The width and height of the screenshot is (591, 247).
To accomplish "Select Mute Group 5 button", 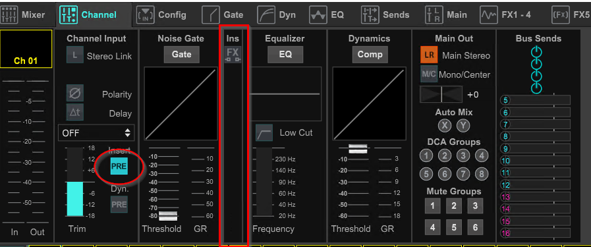I will click(454, 227).
